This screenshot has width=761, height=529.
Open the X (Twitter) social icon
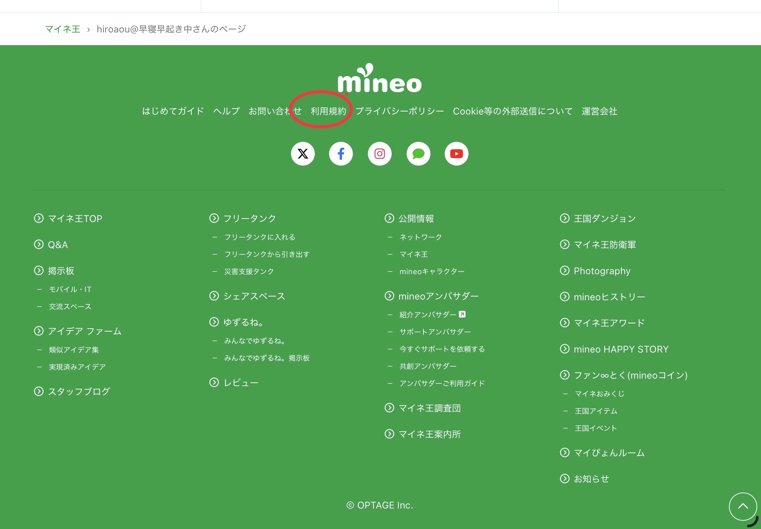[303, 154]
